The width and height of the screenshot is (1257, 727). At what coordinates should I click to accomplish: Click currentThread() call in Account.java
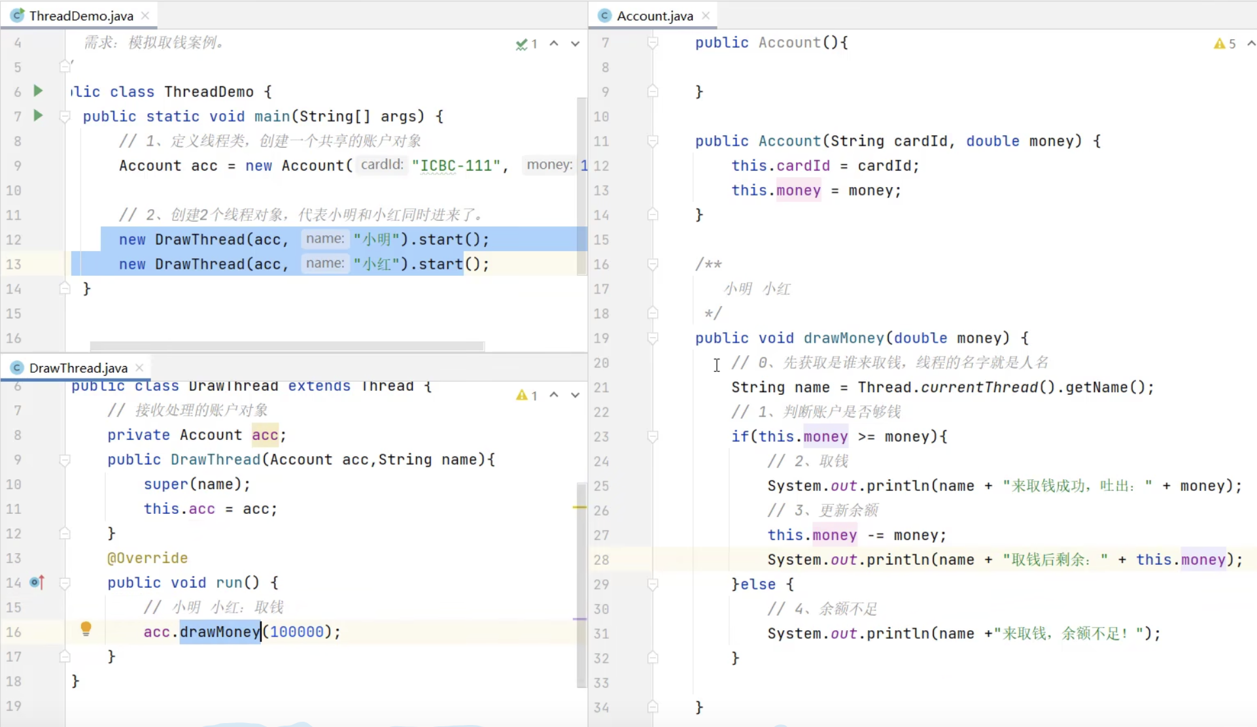click(988, 387)
